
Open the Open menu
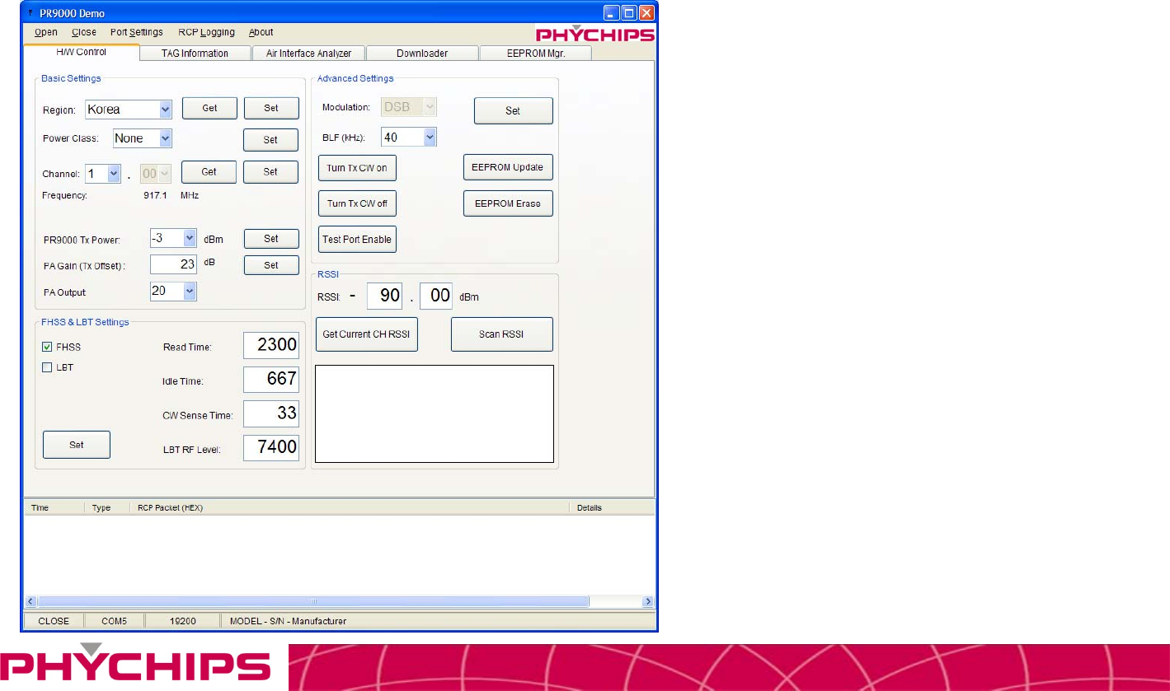click(46, 32)
